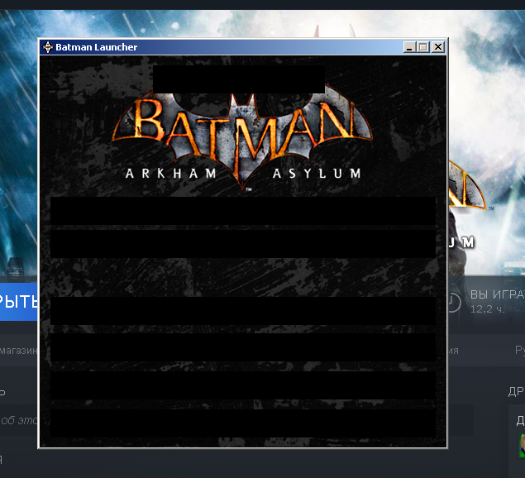
Task: Maximize the Batman Launcher window
Action: click(422, 47)
